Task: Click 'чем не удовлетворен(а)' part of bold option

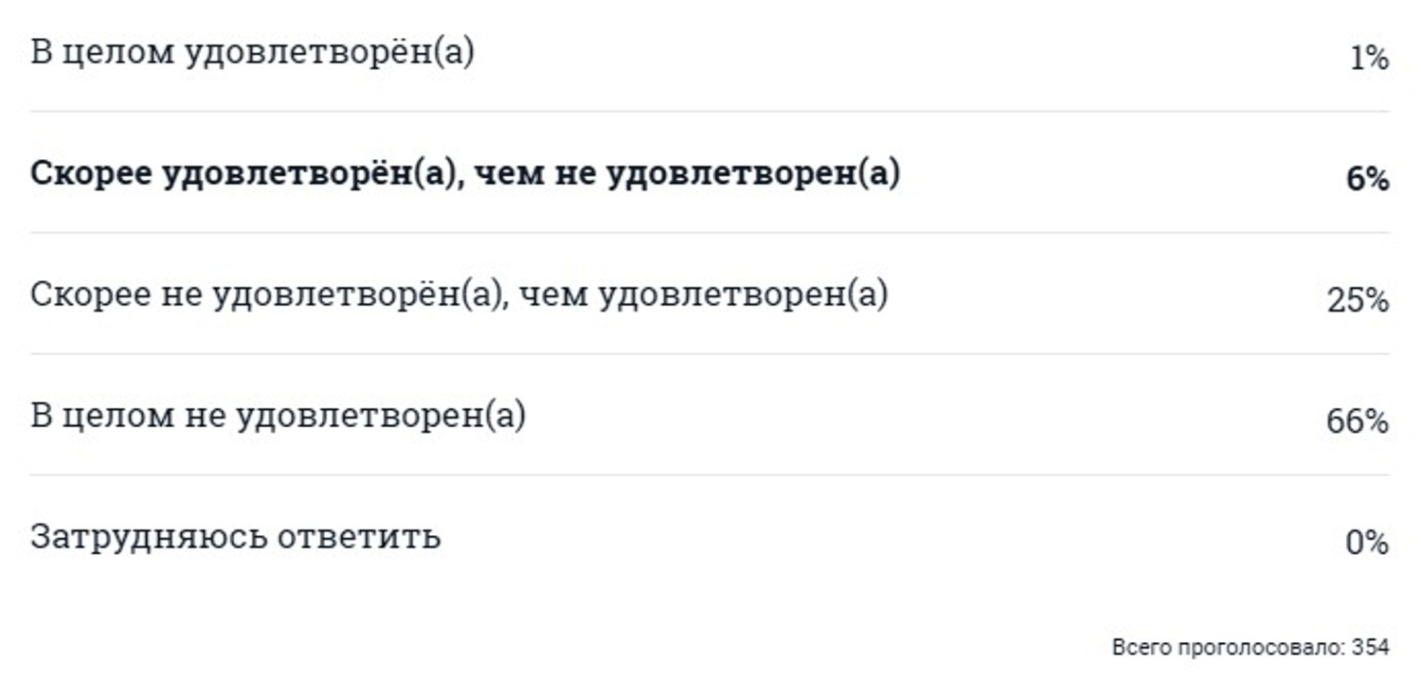Action: (686, 174)
